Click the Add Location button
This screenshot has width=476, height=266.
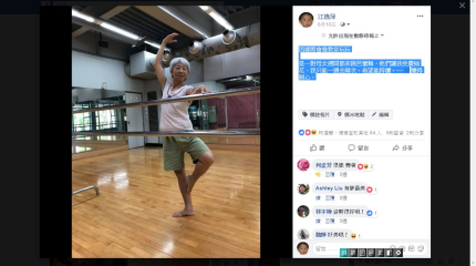[351, 115]
